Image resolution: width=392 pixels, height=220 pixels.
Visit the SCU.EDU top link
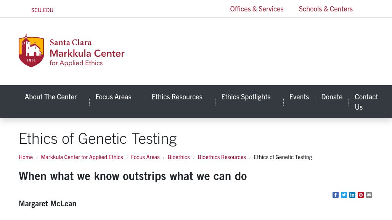(x=42, y=10)
